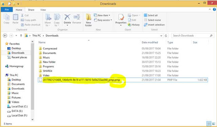
Task: Click the navigation pane scrollbar down arrow
Action: (33, 120)
